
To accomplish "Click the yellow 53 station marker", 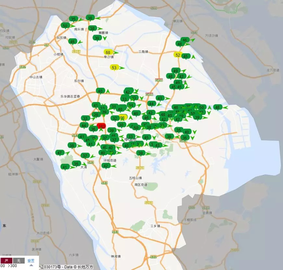I will pos(114,68).
